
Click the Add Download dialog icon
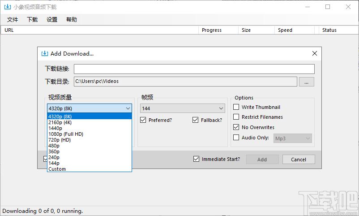pos(45,53)
